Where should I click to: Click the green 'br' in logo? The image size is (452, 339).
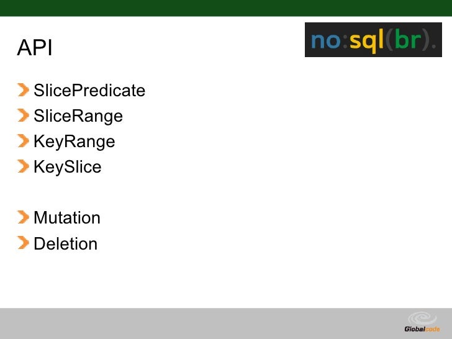tap(407, 40)
